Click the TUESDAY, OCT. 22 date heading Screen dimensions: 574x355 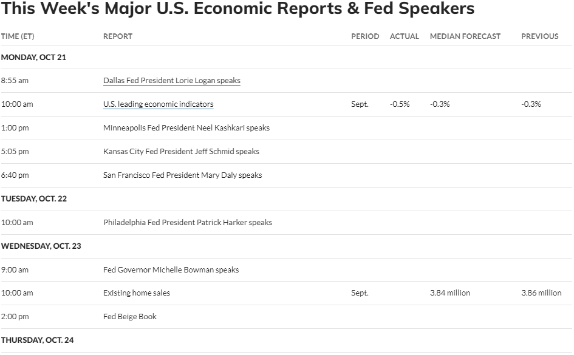[33, 199]
